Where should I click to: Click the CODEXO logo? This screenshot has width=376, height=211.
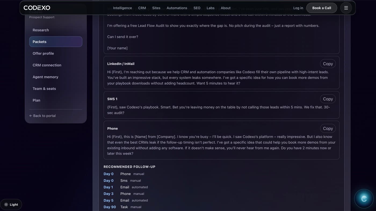tap(37, 8)
